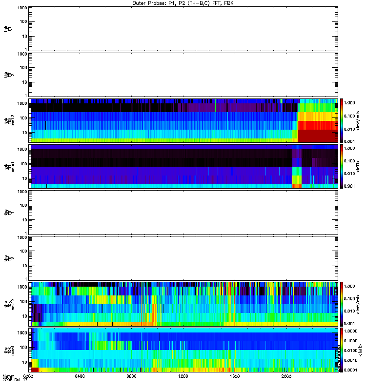Image resolution: width=366 pixels, height=390 pixels.
Task: Click the '<|nT|>' unit label of thc scm1 color bar
Action: click(x=360, y=350)
